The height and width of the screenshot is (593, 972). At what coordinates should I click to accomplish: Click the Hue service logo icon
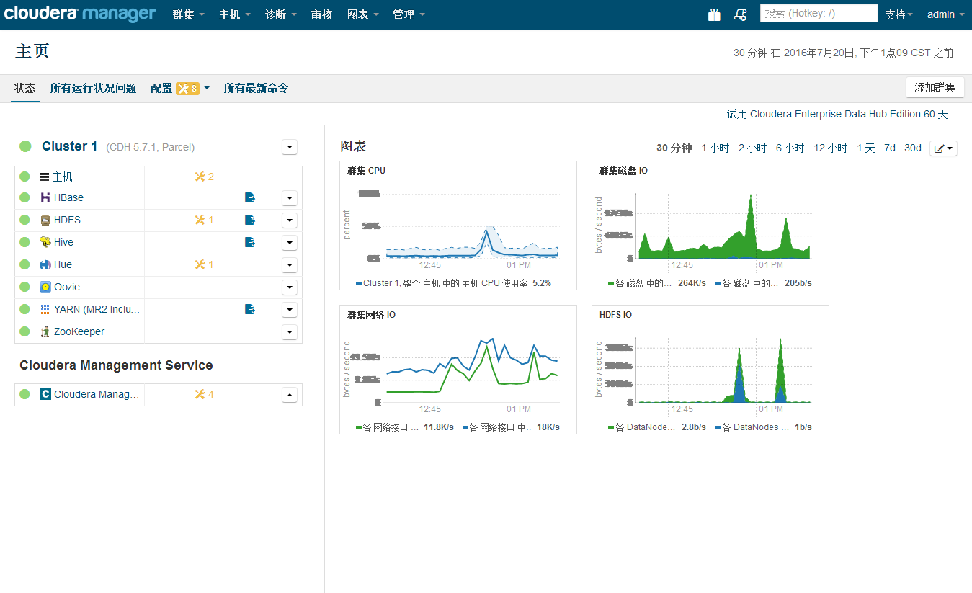[45, 264]
